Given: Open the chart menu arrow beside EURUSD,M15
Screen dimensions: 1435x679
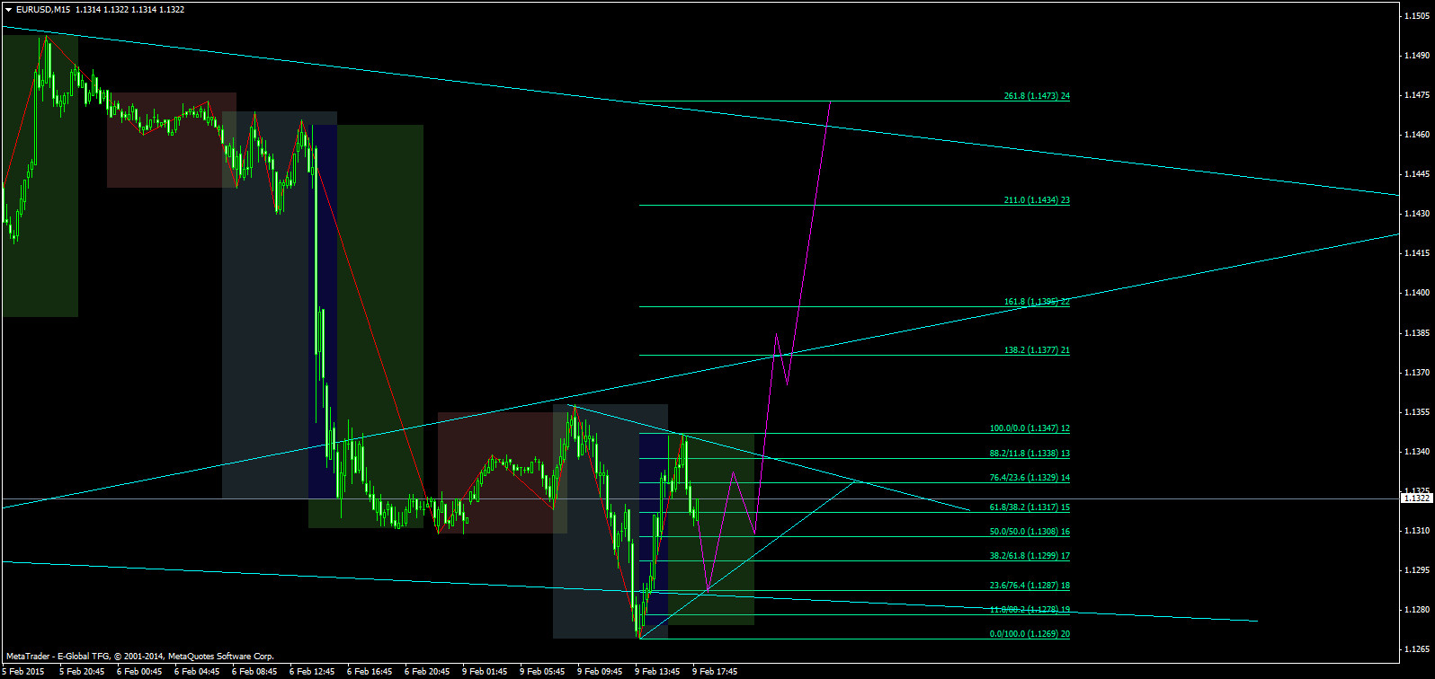Looking at the screenshot, I should [x=9, y=10].
